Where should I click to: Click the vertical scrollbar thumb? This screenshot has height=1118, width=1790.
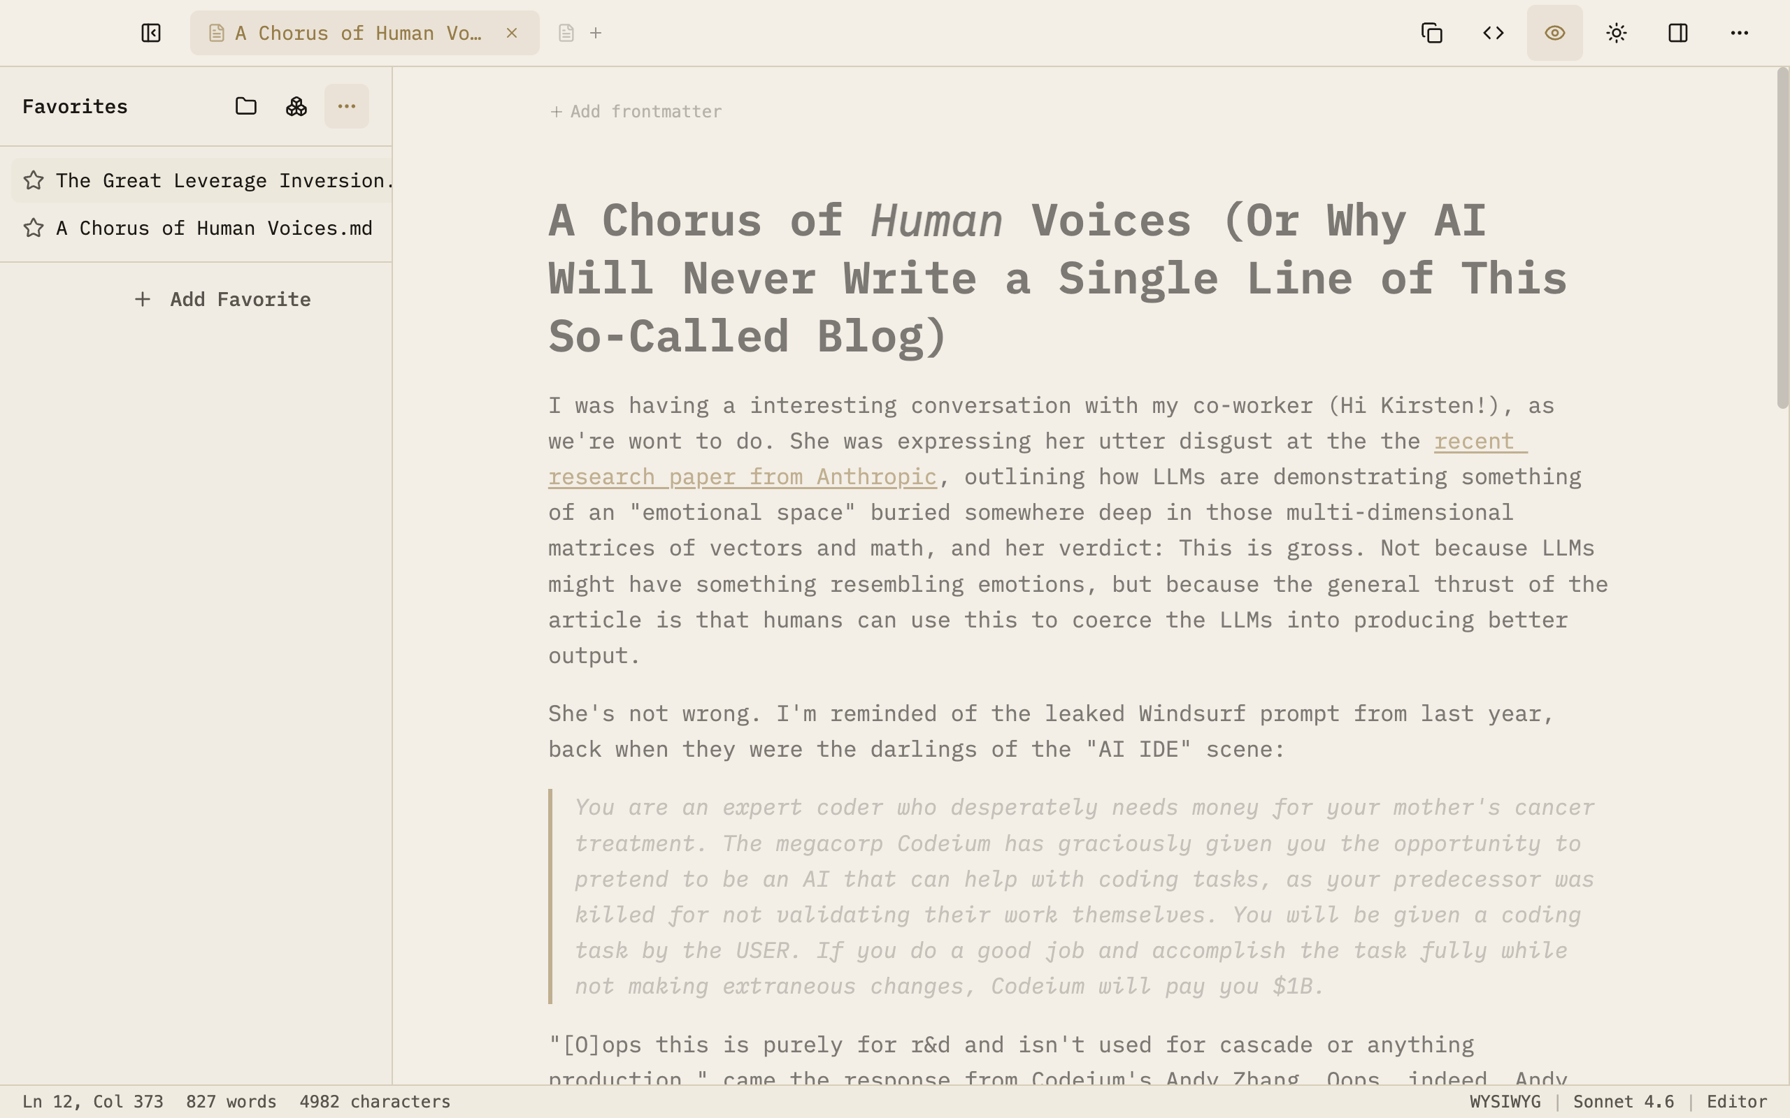tap(1782, 238)
